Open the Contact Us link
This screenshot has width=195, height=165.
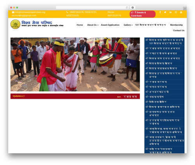point(179,30)
